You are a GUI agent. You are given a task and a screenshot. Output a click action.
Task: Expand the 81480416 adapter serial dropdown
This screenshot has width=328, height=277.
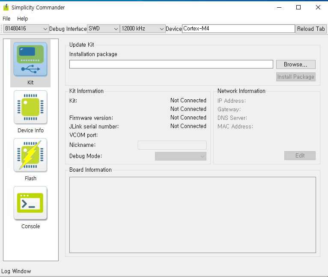click(26, 29)
